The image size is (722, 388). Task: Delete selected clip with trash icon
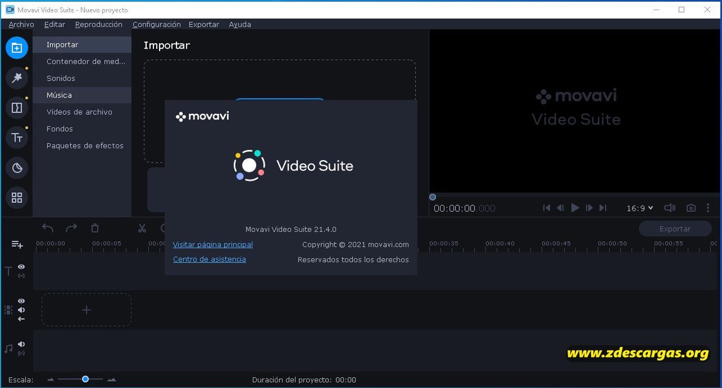click(x=95, y=228)
